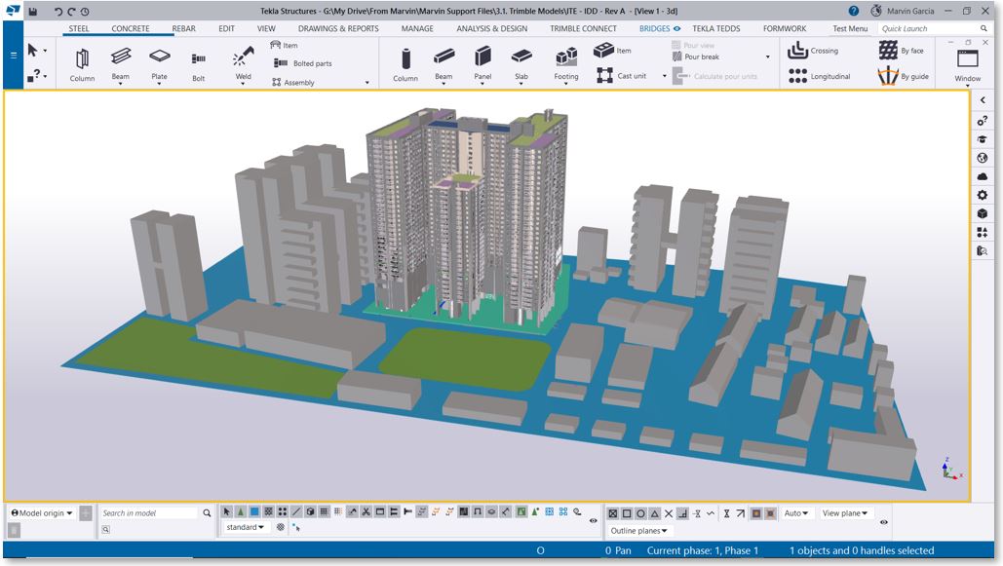Save the model with the disk icon
This screenshot has height=566, width=1003.
32,12
